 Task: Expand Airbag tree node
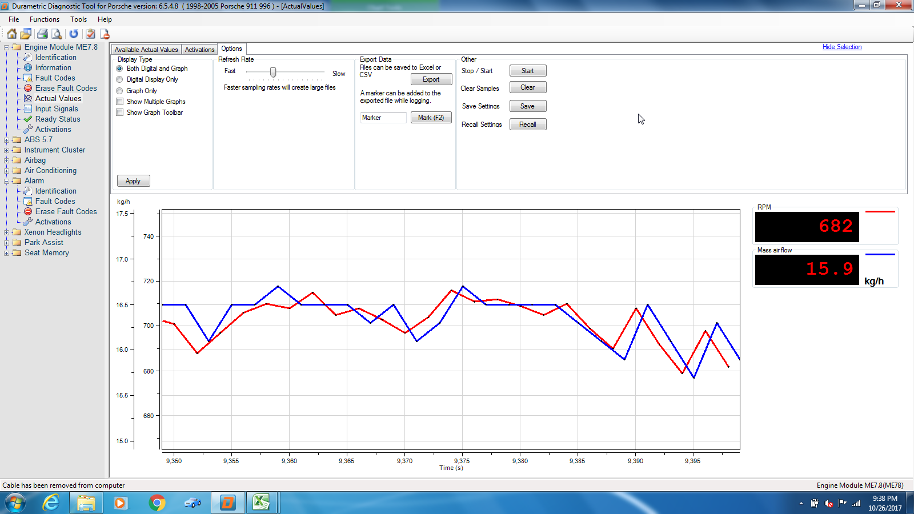(x=7, y=160)
